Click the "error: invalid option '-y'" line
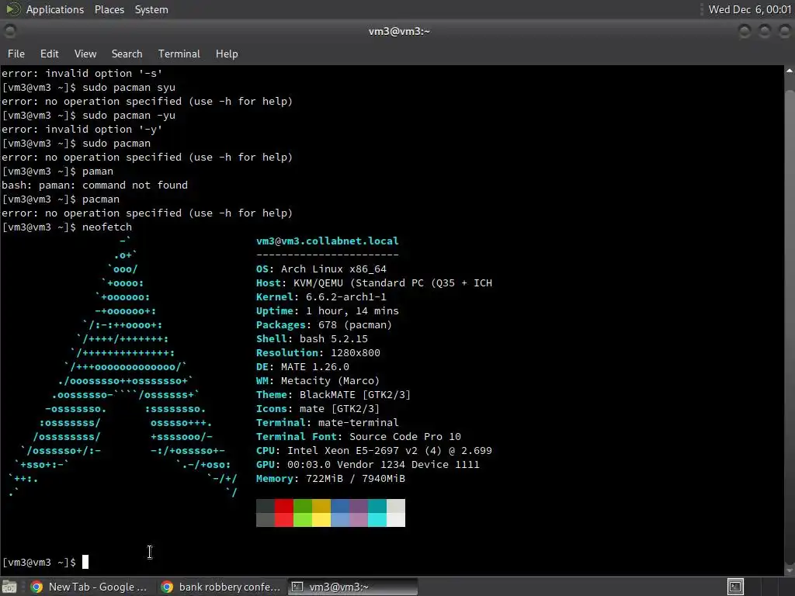The height and width of the screenshot is (596, 795). click(82, 130)
